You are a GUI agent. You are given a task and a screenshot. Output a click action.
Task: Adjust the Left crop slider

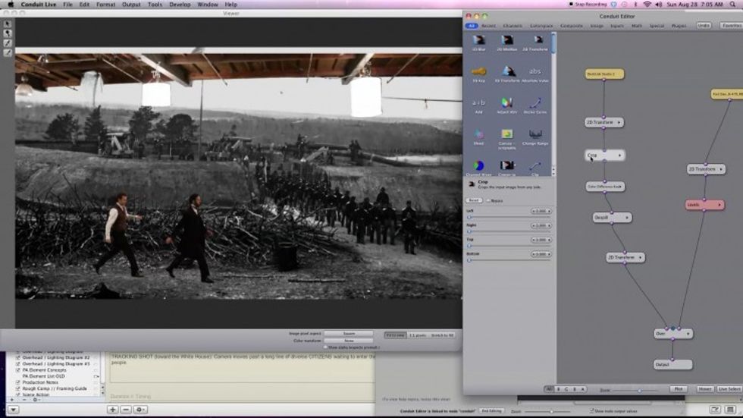(509, 218)
